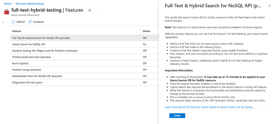Select the Dynamic Scaling feature row
Screen dimensions: 275x124
click(x=45, y=51)
